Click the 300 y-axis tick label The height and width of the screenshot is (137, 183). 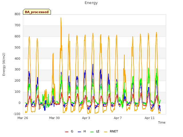(x=17, y=70)
